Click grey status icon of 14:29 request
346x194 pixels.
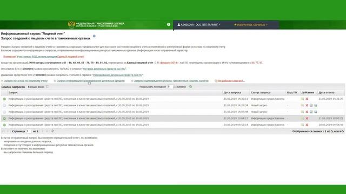point(4,106)
